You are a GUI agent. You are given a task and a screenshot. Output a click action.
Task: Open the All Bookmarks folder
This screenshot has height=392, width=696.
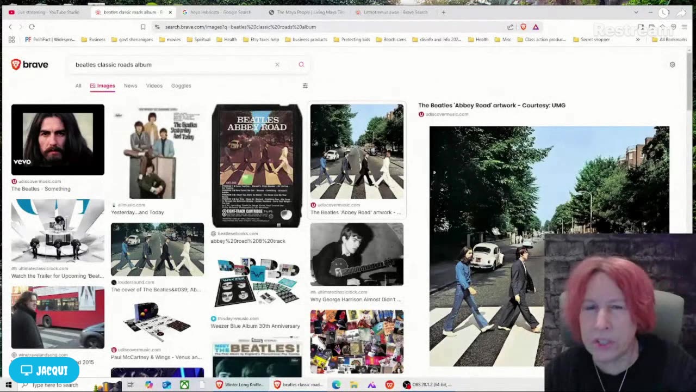pos(669,39)
